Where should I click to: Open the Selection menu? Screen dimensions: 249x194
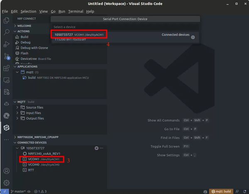point(28,12)
